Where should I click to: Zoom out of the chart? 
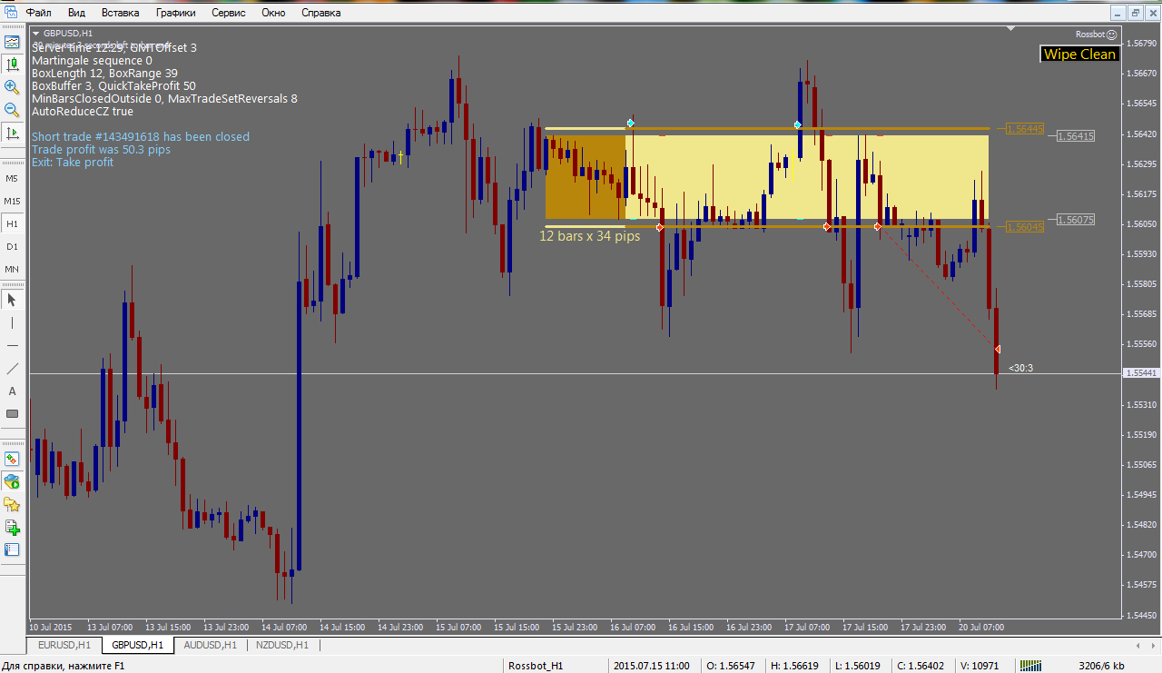(12, 110)
